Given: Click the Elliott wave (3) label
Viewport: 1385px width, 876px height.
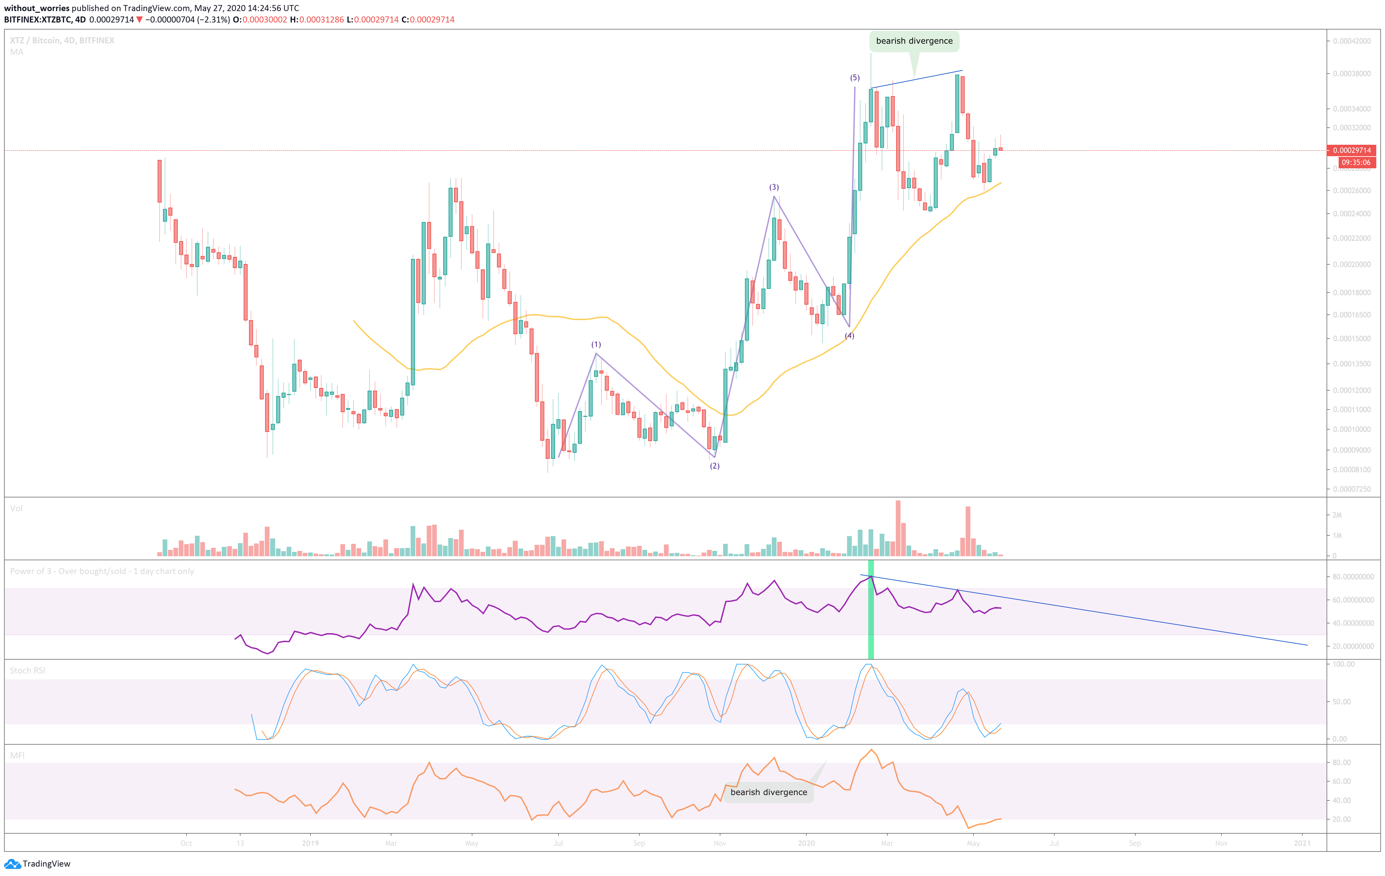Looking at the screenshot, I should (x=774, y=187).
